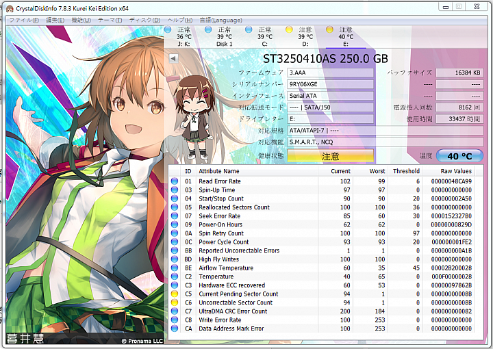
Task: Click the previous disk arrow button
Action: 173,58
